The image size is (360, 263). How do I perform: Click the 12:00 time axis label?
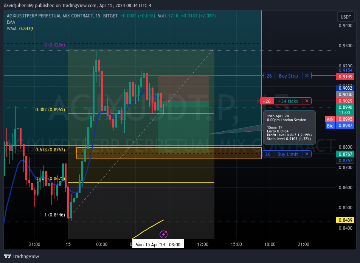pos(203,244)
